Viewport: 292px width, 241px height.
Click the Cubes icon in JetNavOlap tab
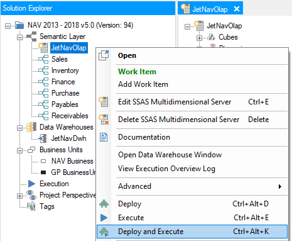[211, 37]
